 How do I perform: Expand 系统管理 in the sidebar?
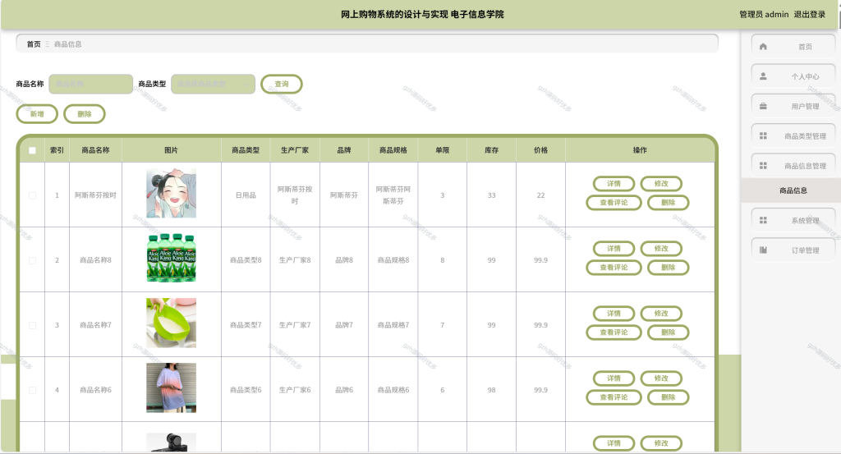[793, 220]
